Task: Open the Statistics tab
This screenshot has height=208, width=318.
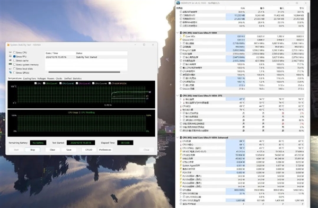Action: 77,79
